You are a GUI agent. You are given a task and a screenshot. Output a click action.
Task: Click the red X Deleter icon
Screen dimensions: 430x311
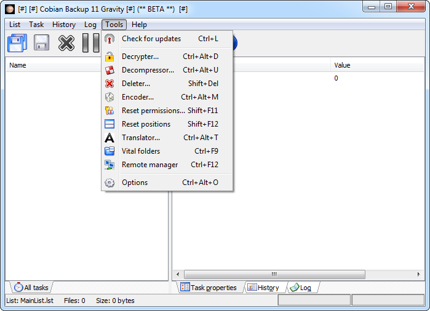tap(109, 84)
